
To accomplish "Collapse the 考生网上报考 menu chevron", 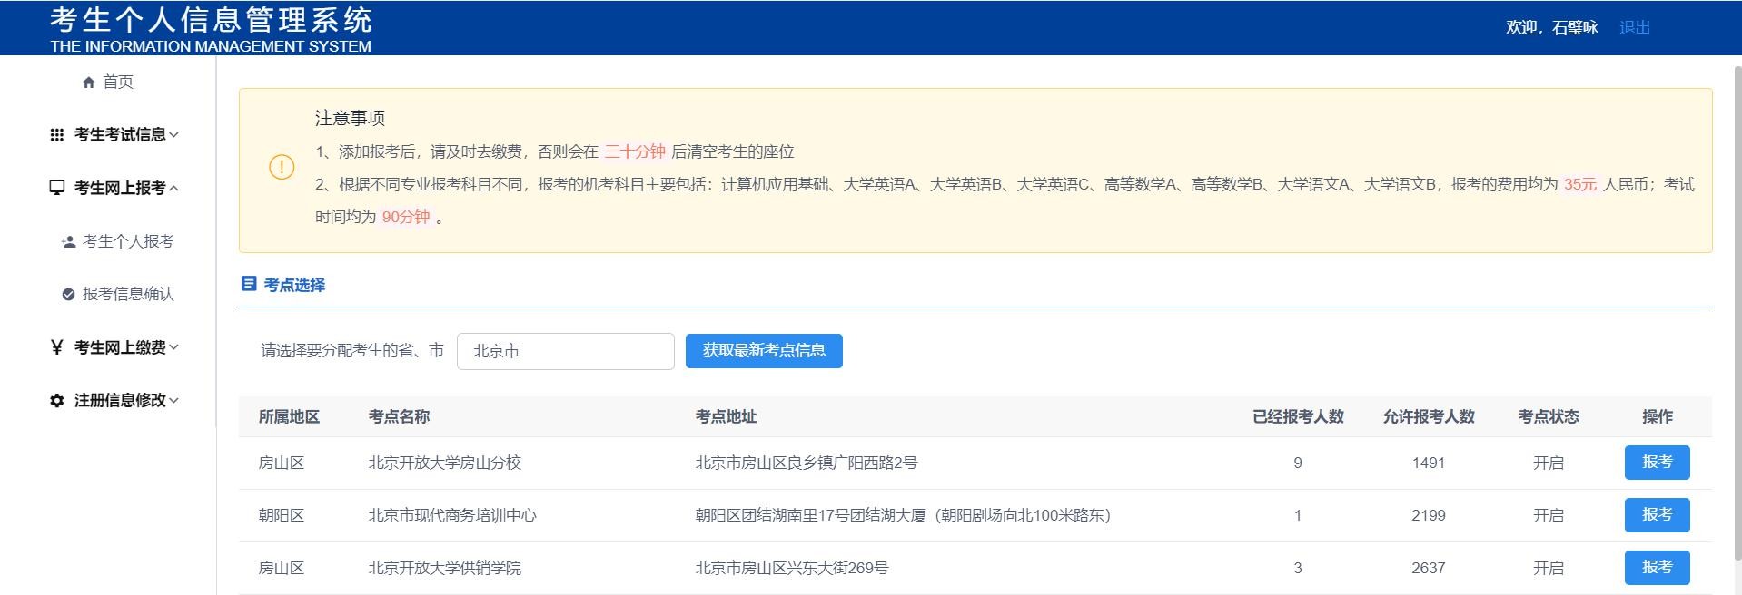I will [x=174, y=188].
